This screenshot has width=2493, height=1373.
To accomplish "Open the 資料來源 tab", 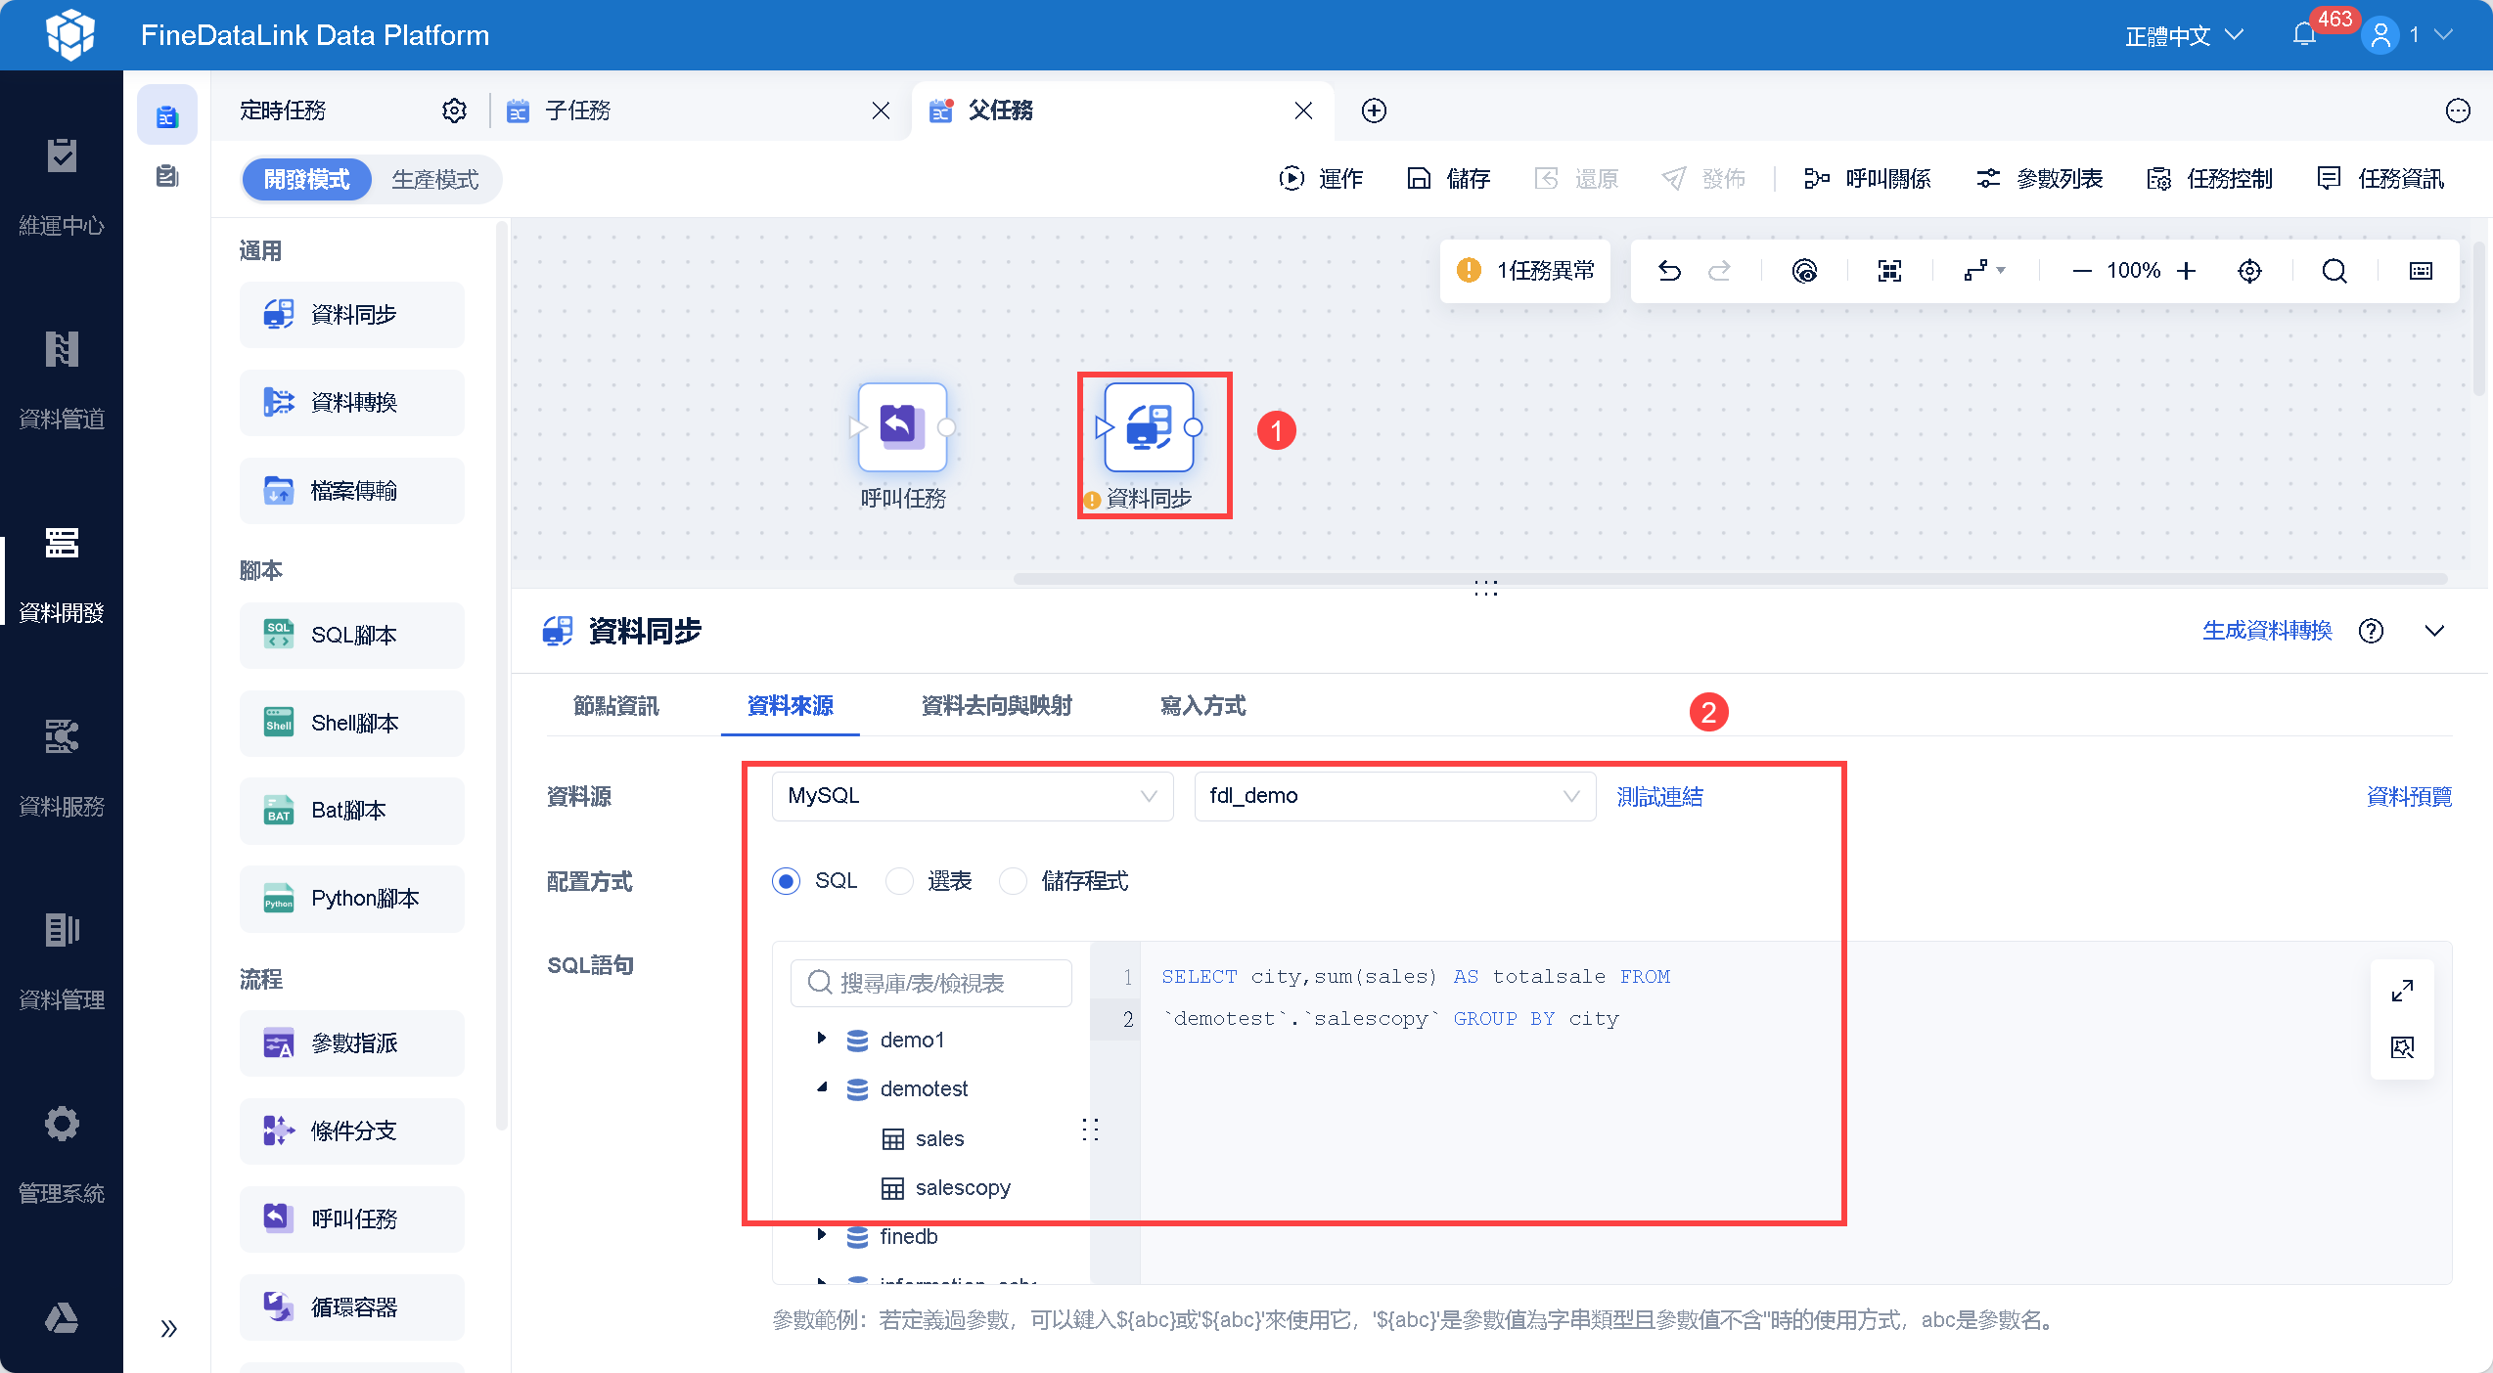I will coord(790,705).
